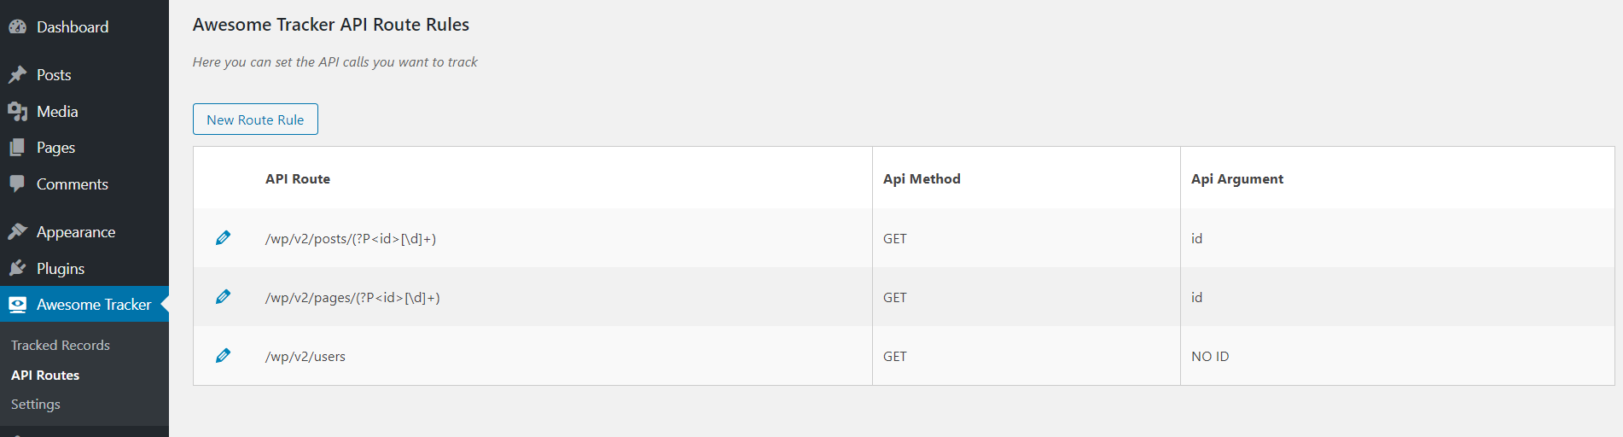The image size is (1623, 437).
Task: Create a New Route Rule
Action: coord(255,119)
